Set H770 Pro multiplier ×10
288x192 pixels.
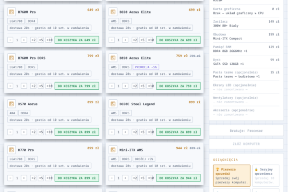pos(49,178)
